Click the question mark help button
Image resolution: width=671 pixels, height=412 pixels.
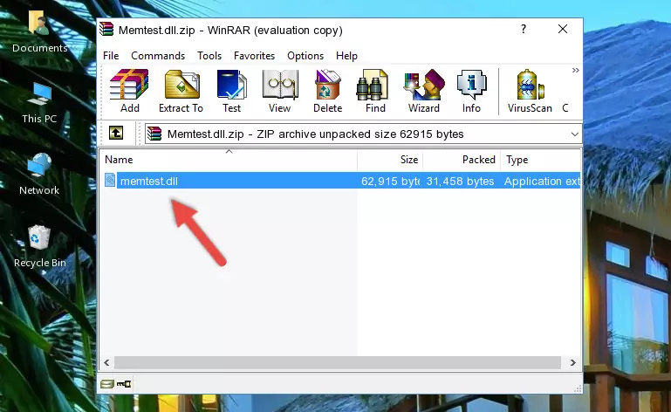tap(524, 29)
